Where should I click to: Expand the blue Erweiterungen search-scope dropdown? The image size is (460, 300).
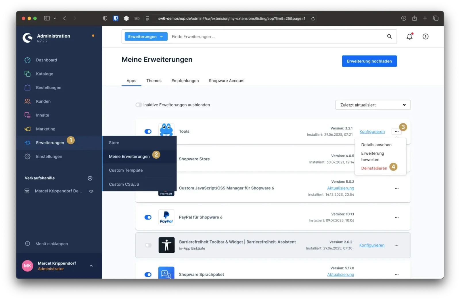click(x=146, y=37)
